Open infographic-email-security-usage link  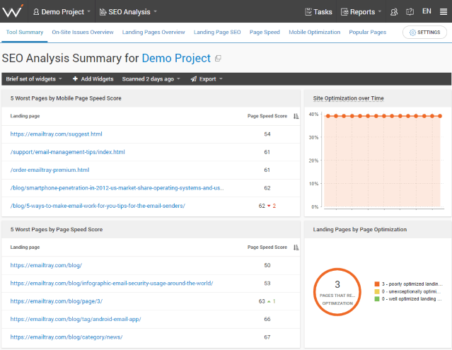pos(112,283)
